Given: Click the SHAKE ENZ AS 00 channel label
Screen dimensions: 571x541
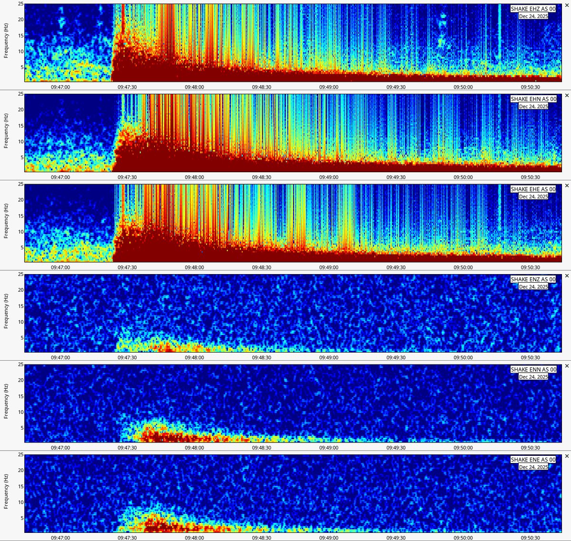Looking at the screenshot, I should pyautogui.click(x=533, y=279).
